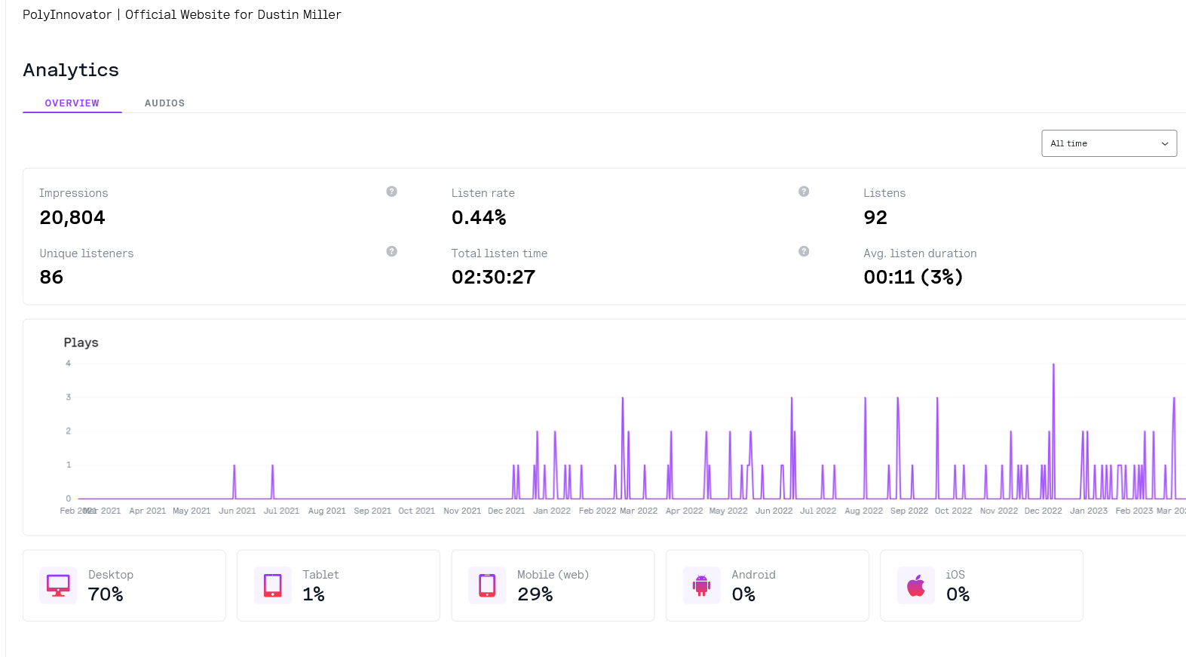Select the Listens count 92

(875, 218)
